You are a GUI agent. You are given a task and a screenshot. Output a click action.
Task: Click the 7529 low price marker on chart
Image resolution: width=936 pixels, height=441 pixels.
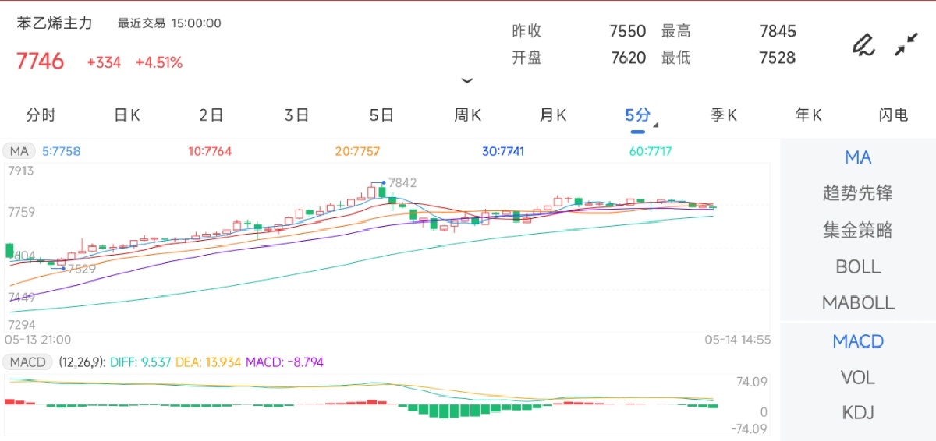click(x=81, y=269)
